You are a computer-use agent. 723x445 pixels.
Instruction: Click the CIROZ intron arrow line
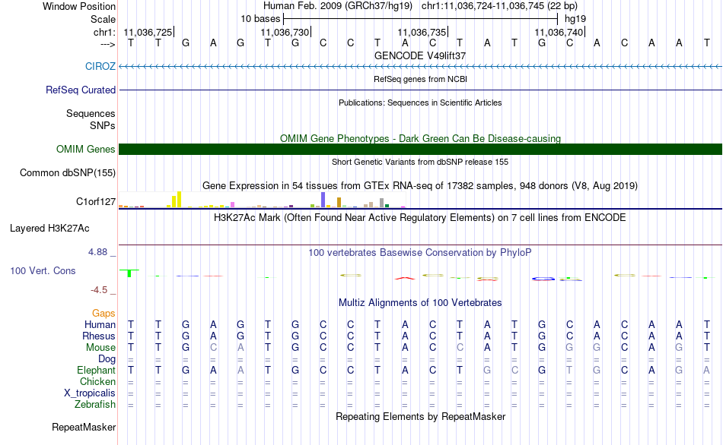click(x=421, y=67)
